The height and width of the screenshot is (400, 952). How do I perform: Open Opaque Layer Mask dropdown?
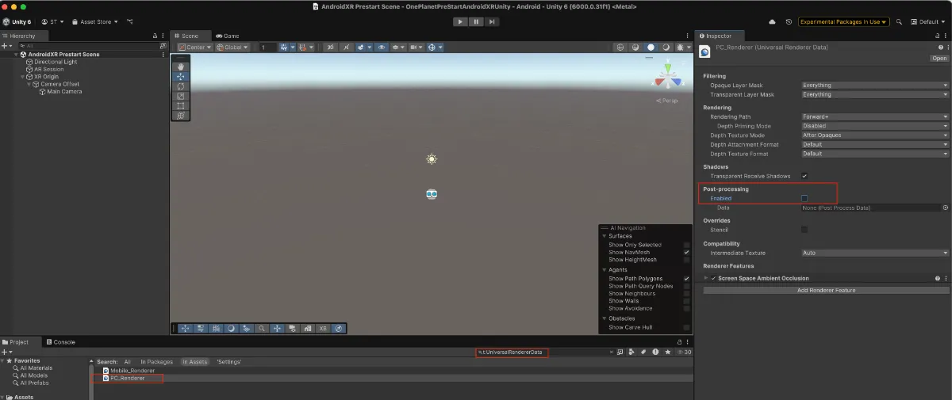click(x=875, y=85)
